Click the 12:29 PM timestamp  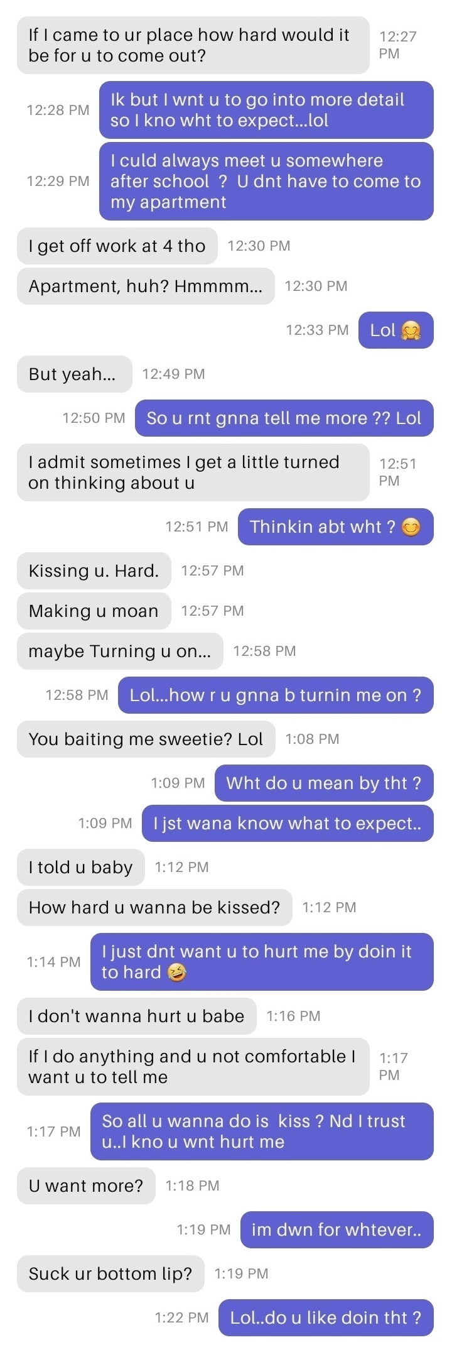[x=58, y=181]
